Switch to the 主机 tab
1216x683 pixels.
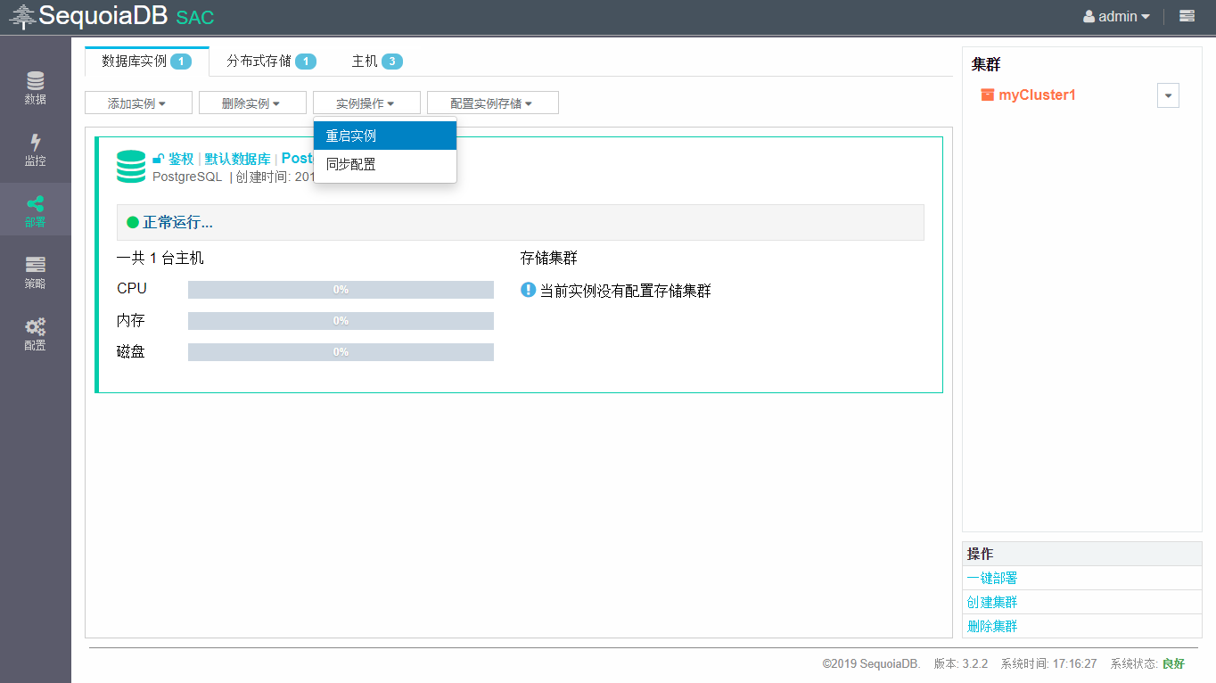(376, 62)
